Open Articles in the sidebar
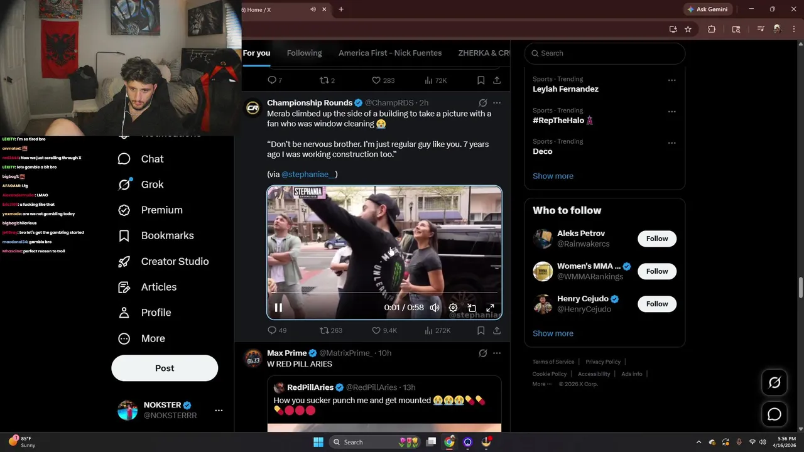Image resolution: width=804 pixels, height=452 pixels. click(x=147, y=287)
